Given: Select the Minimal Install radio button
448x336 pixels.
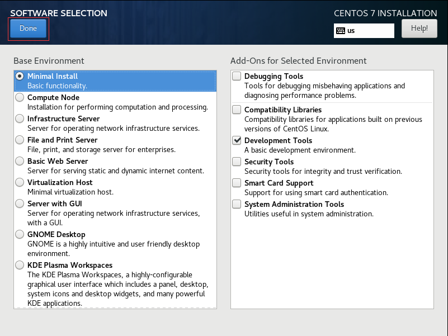Looking at the screenshot, I should click(20, 76).
